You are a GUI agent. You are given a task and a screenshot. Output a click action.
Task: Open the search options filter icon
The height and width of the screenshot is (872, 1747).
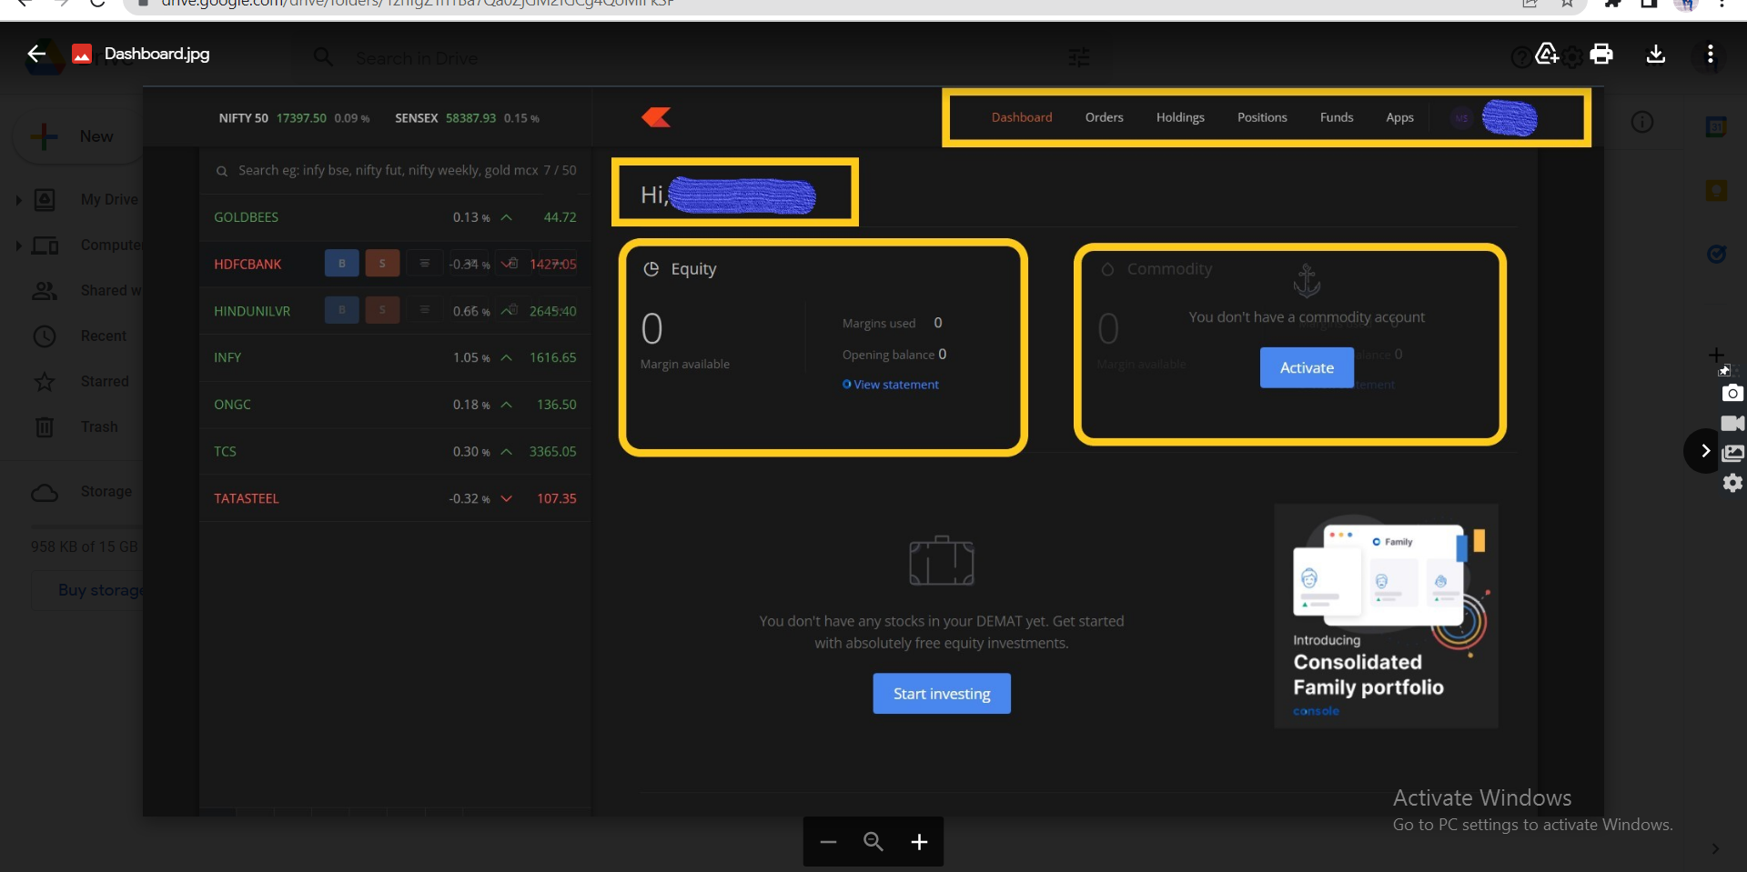[x=1079, y=58]
